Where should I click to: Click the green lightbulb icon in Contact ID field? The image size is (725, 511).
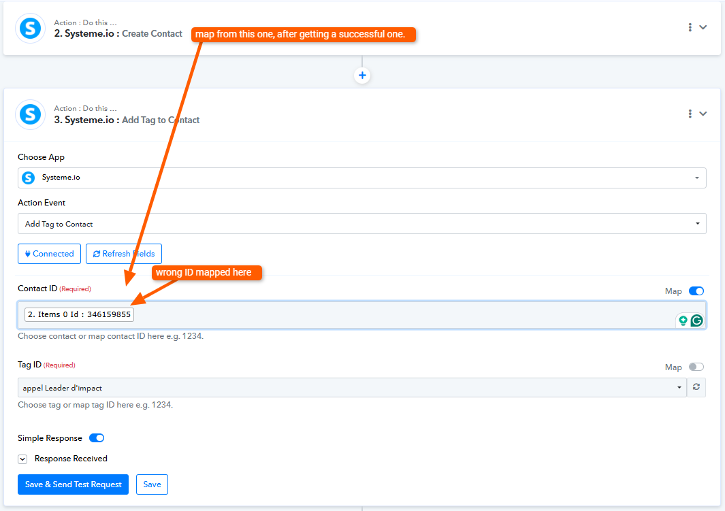click(683, 320)
